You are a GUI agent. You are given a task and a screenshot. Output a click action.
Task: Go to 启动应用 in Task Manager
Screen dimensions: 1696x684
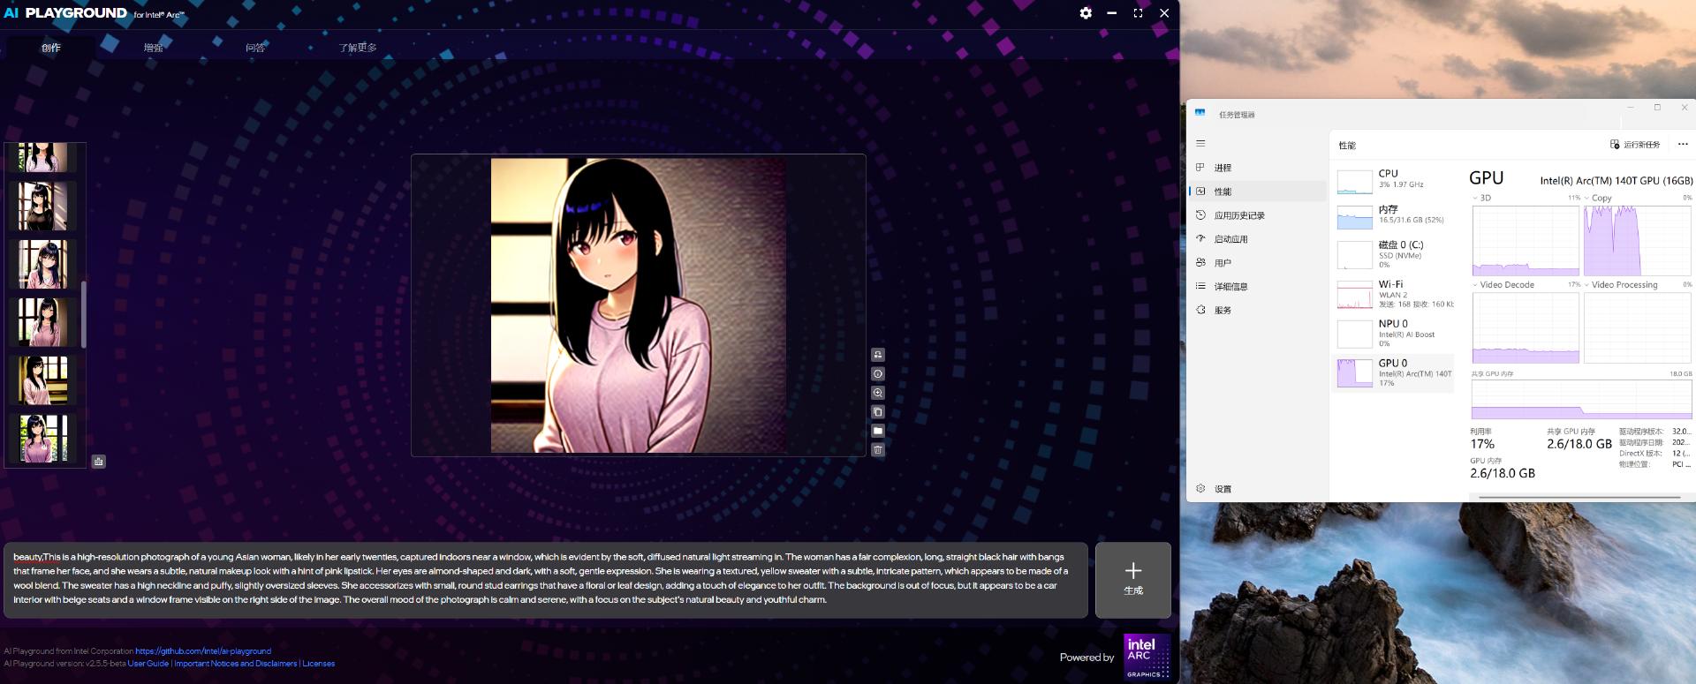tap(1257, 239)
